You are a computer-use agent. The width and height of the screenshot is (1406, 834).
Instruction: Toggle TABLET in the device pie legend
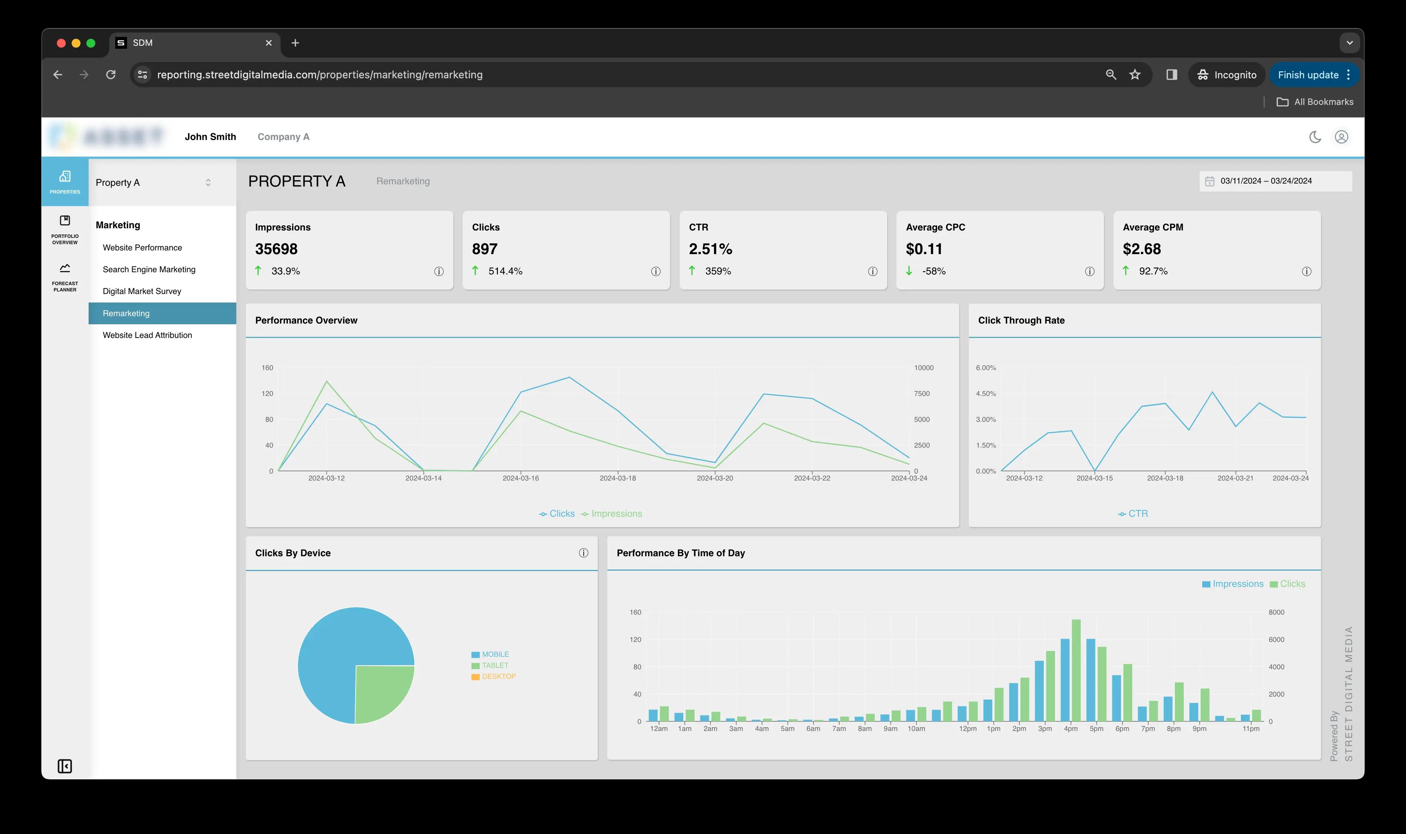click(489, 666)
